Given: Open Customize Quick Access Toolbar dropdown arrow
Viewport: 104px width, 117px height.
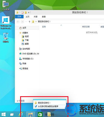Looking at the screenshot, I should 29,13.
